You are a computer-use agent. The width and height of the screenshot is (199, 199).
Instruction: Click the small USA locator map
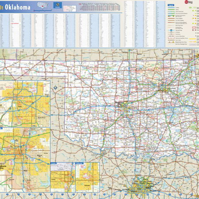[x=43, y=5]
